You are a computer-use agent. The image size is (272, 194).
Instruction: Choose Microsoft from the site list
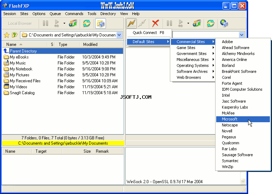[x=243, y=119]
